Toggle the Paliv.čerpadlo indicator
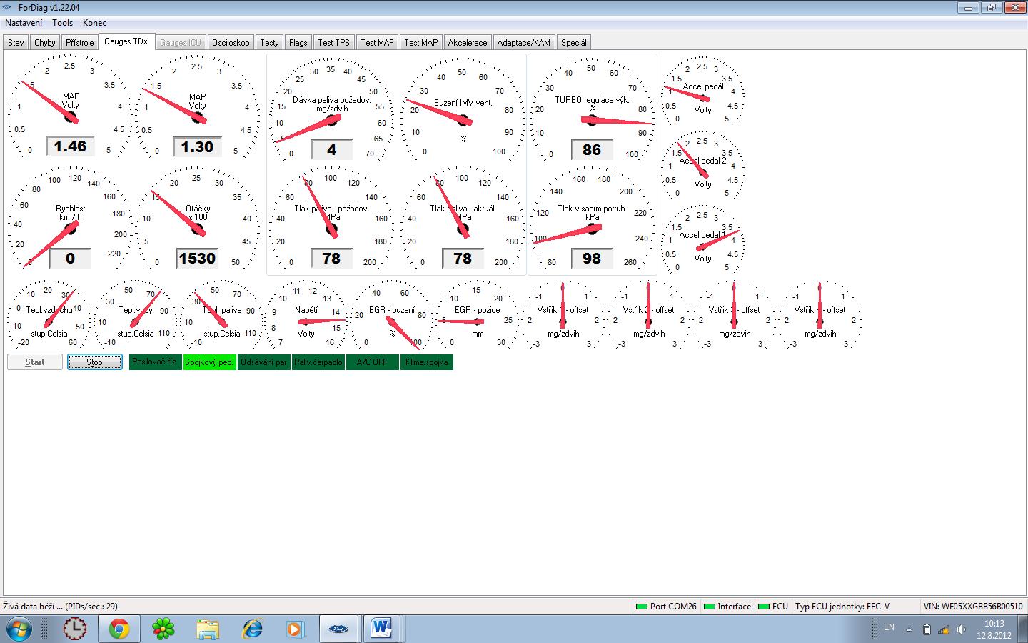Image resolution: width=1028 pixels, height=643 pixels. tap(318, 362)
